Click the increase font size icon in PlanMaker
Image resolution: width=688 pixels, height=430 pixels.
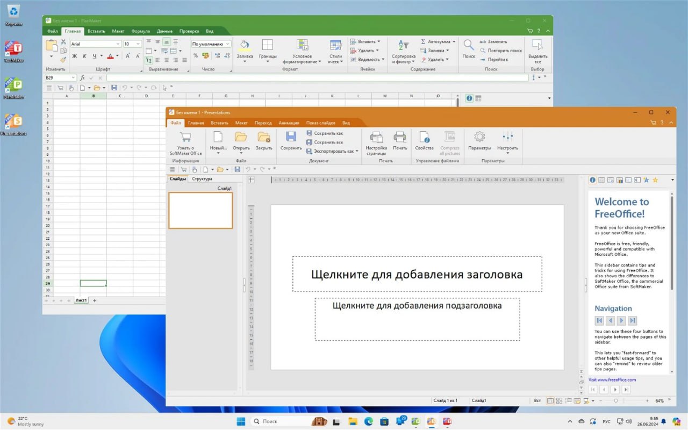128,56
